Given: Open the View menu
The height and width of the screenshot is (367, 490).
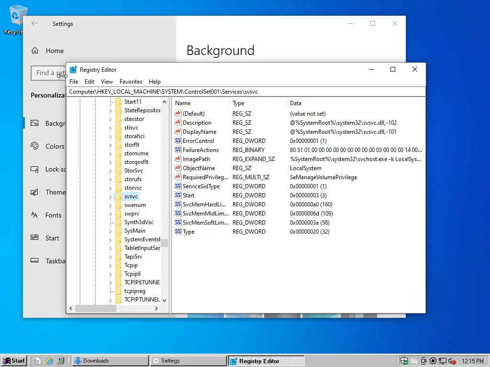Looking at the screenshot, I should point(107,81).
